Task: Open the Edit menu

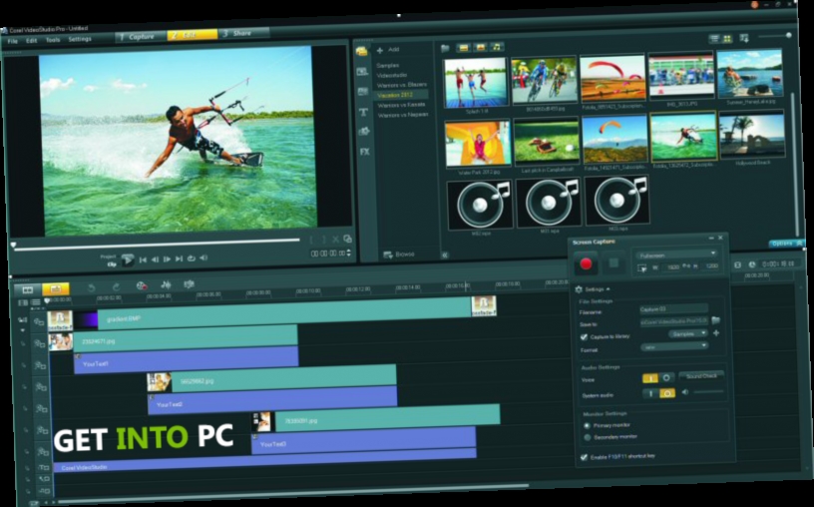Action: (32, 41)
